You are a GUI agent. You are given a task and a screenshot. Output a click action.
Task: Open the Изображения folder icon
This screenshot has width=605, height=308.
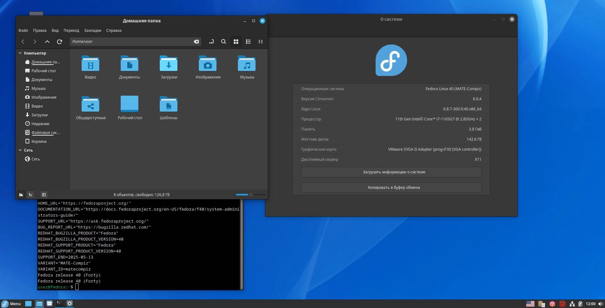coord(208,64)
